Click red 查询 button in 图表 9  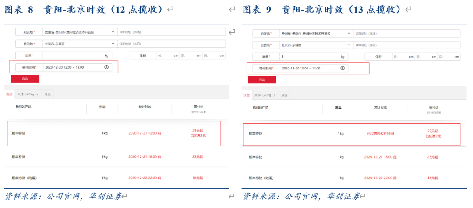pos(262,80)
